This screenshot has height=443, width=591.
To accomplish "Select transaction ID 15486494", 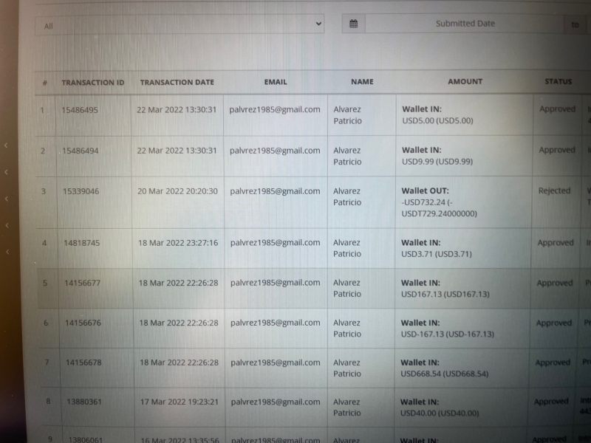I will click(x=81, y=151).
